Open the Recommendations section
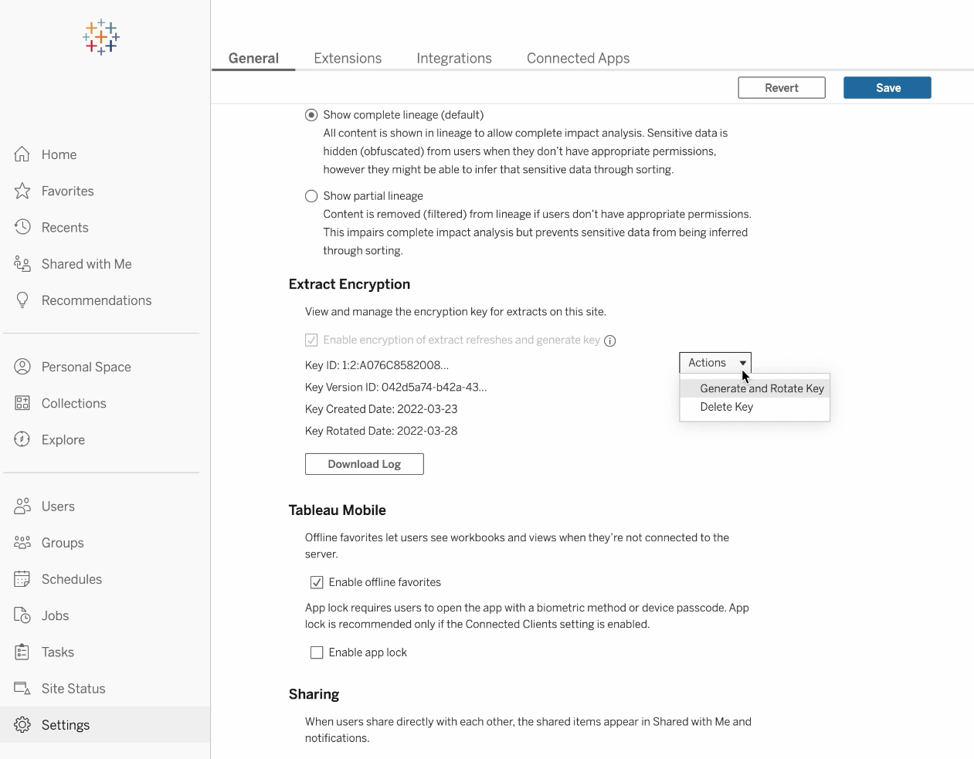974x759 pixels. (96, 300)
